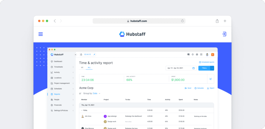This screenshot has height=129, width=265.
Task: Open a new browser tab with plus icon
Action: (225, 21)
